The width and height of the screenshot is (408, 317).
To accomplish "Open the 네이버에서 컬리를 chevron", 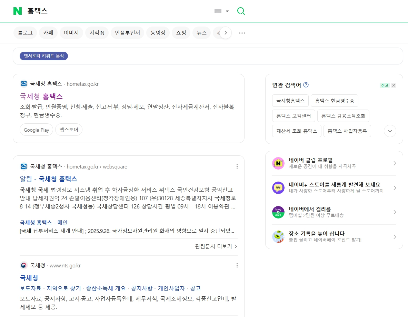I will (x=395, y=212).
